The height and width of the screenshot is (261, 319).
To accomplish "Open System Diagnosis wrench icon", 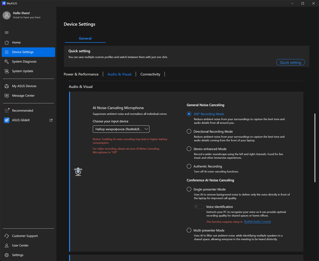I will pos(7,61).
